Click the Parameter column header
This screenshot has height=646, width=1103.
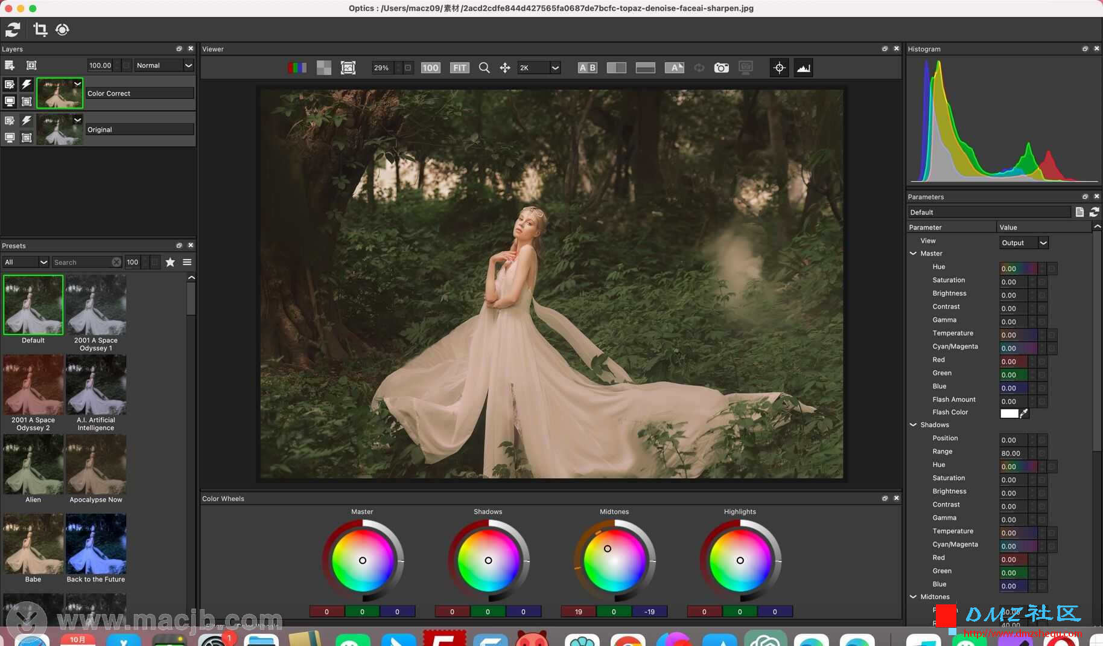951,228
